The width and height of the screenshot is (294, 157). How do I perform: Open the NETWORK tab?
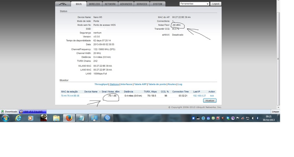coord(110,4)
